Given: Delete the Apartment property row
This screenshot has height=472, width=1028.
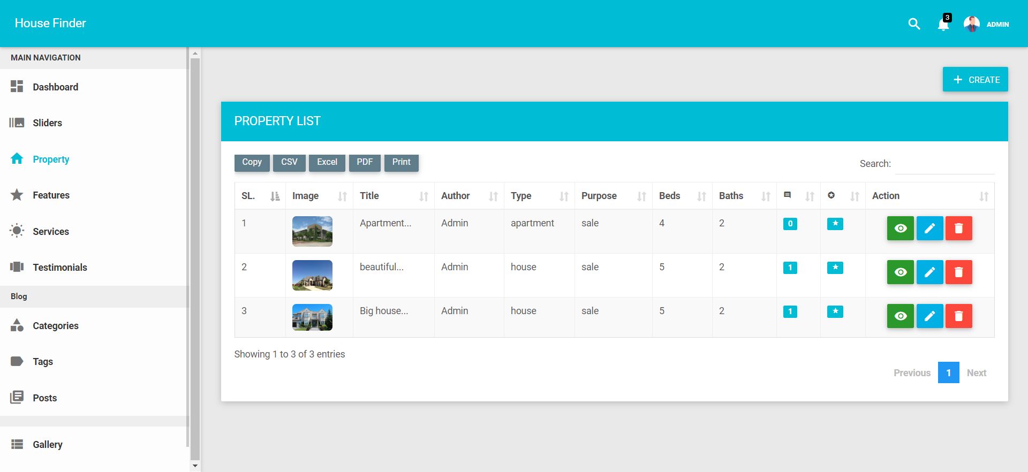Looking at the screenshot, I should (x=958, y=229).
